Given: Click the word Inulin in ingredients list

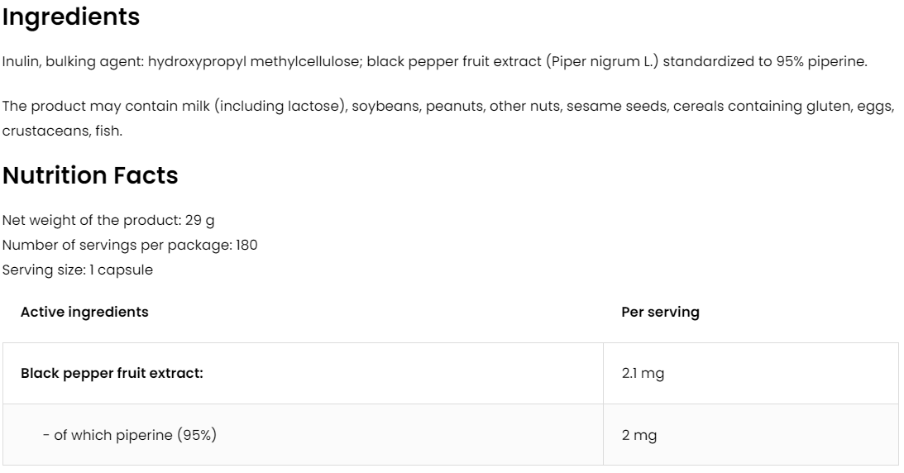Looking at the screenshot, I should click(20, 62).
